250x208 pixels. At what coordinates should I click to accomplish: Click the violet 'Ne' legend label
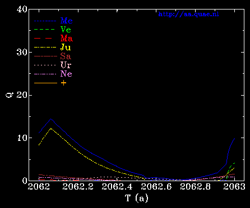click(66, 74)
